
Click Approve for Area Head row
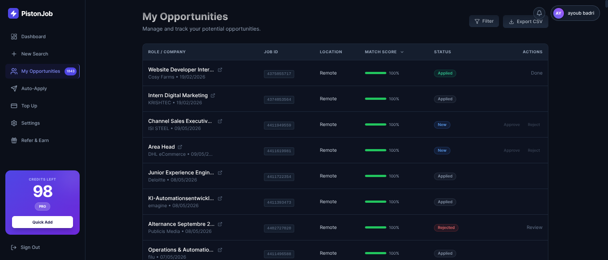click(x=512, y=150)
